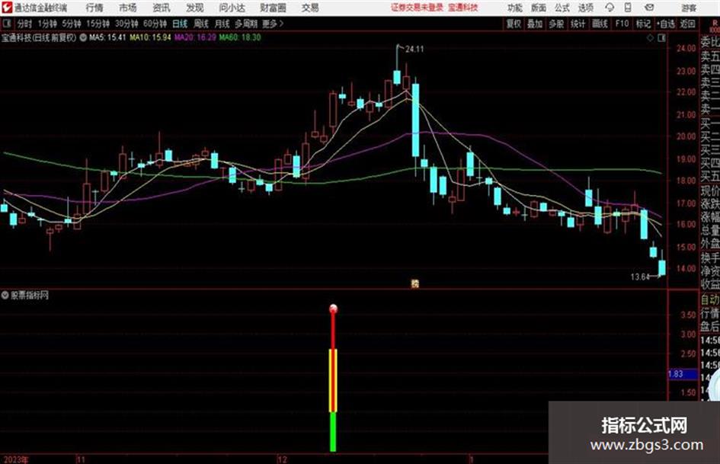This screenshot has height=464, width=720.
Task: Open the 选项 menu
Action: click(585, 8)
